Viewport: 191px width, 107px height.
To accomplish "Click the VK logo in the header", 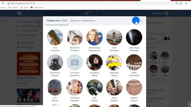I will point(19,13).
